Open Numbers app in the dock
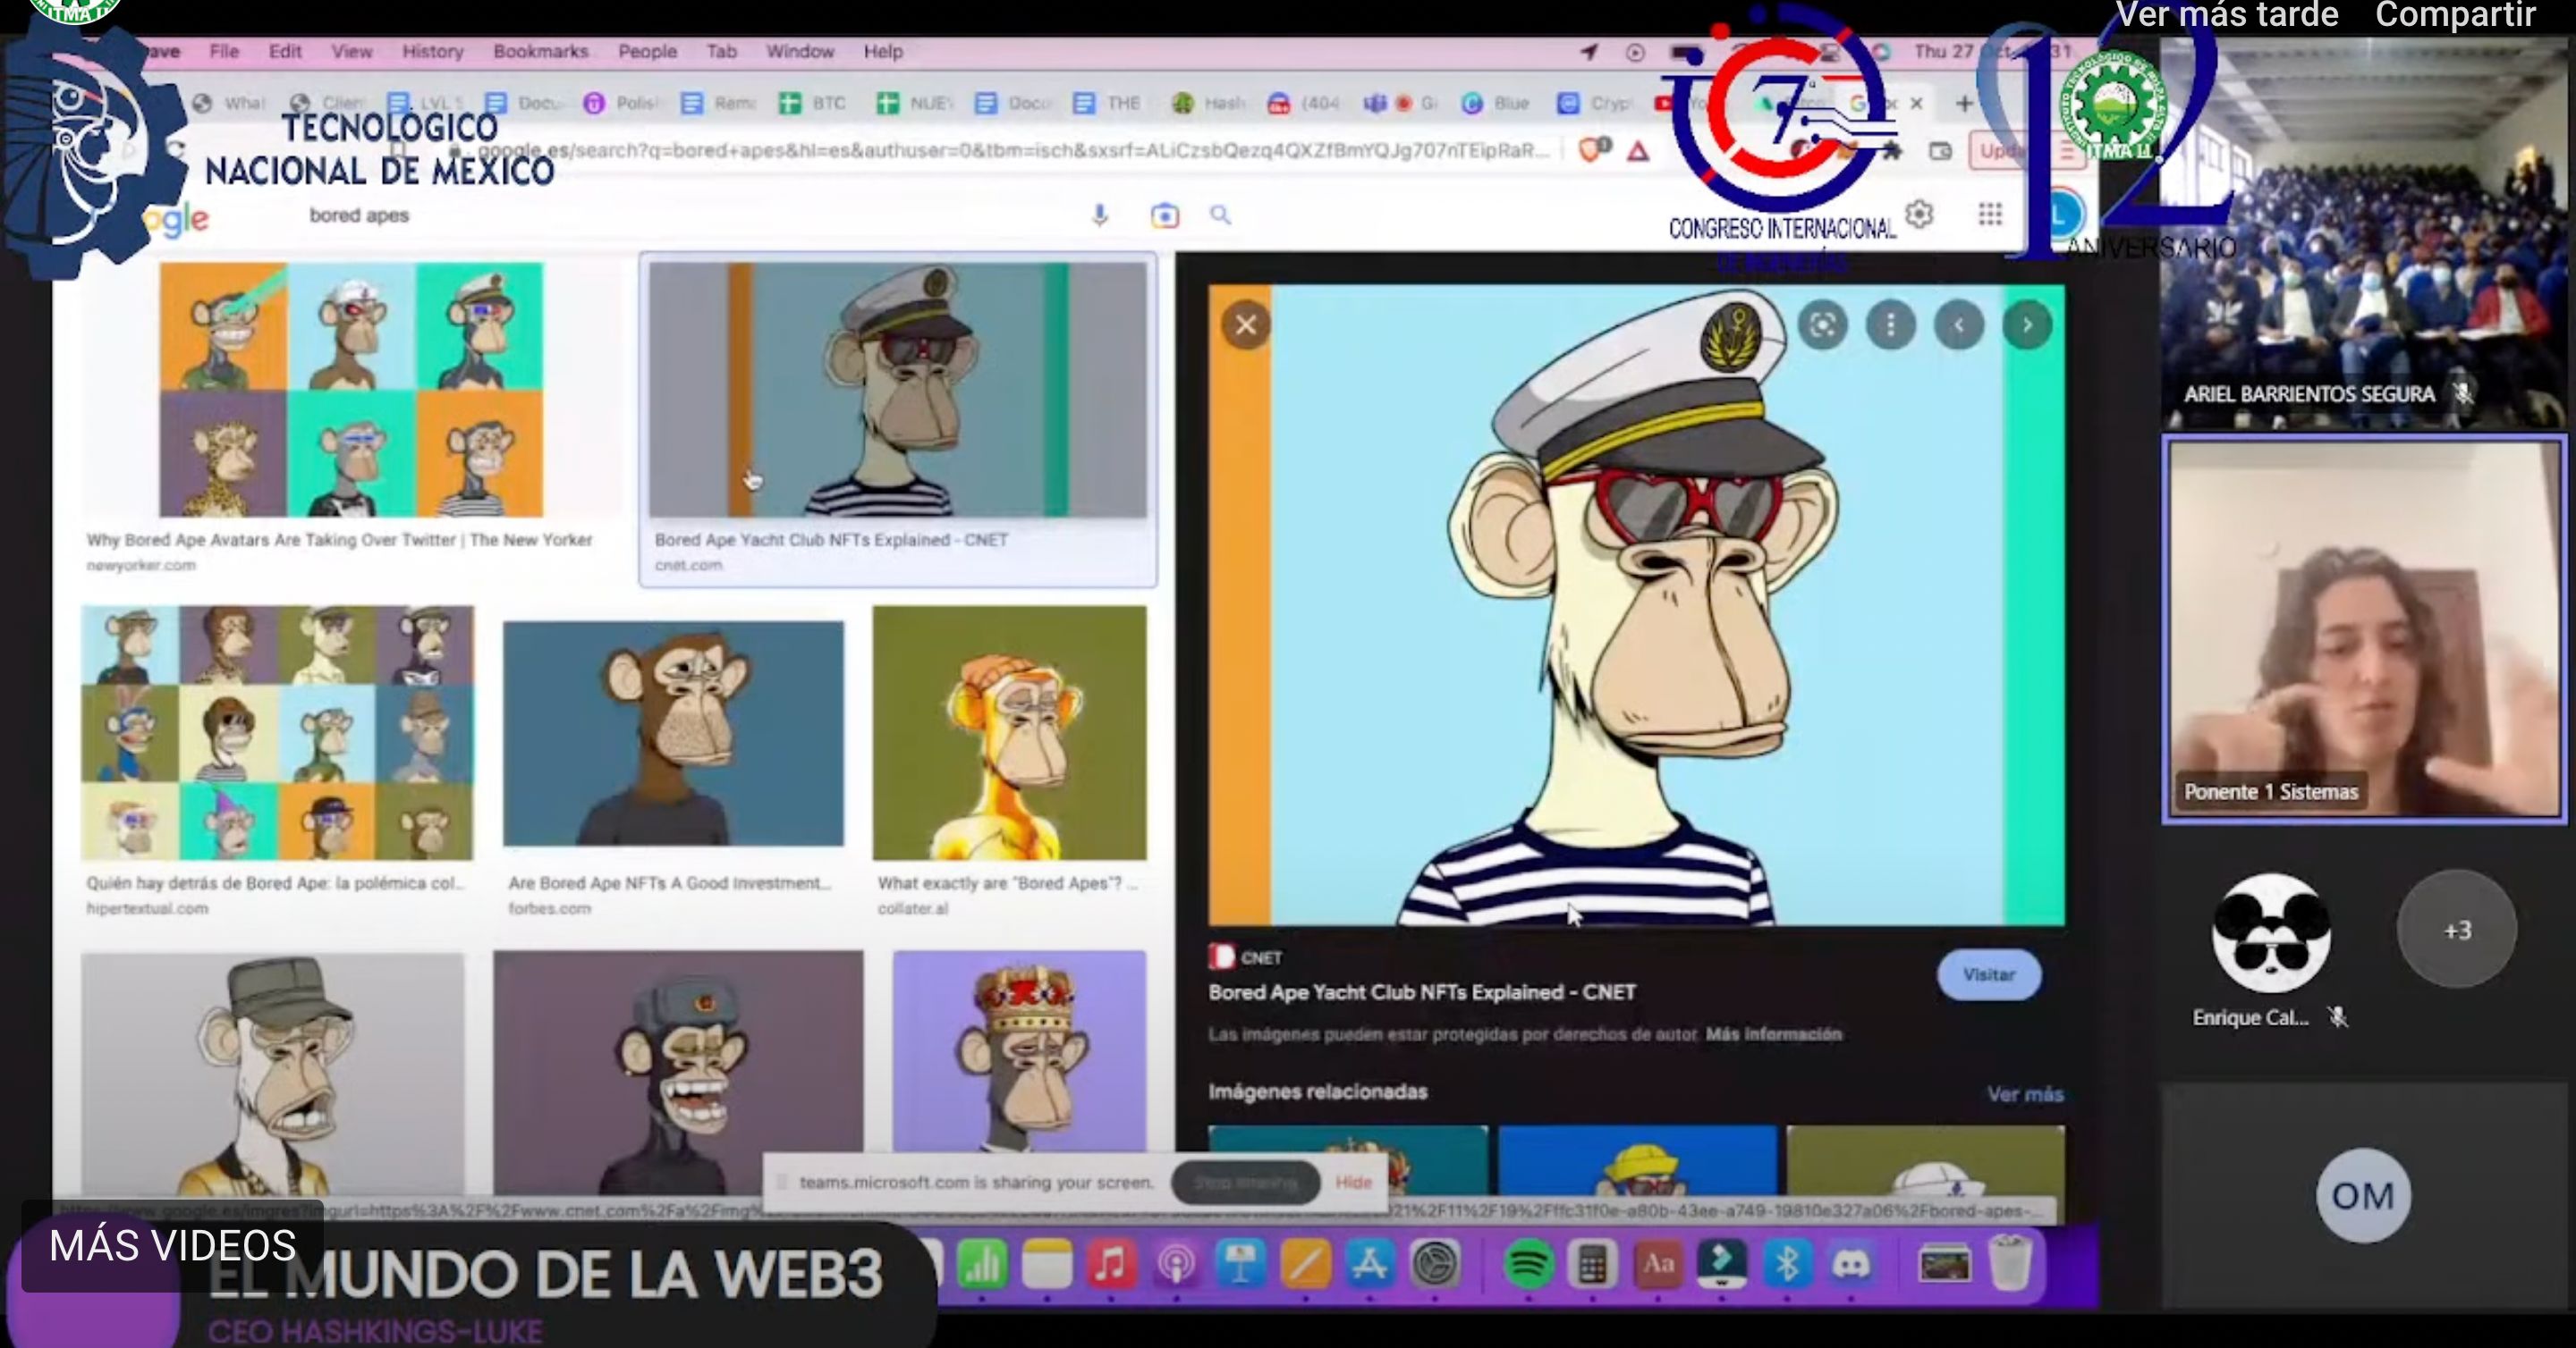Viewport: 2576px width, 1348px height. point(982,1264)
